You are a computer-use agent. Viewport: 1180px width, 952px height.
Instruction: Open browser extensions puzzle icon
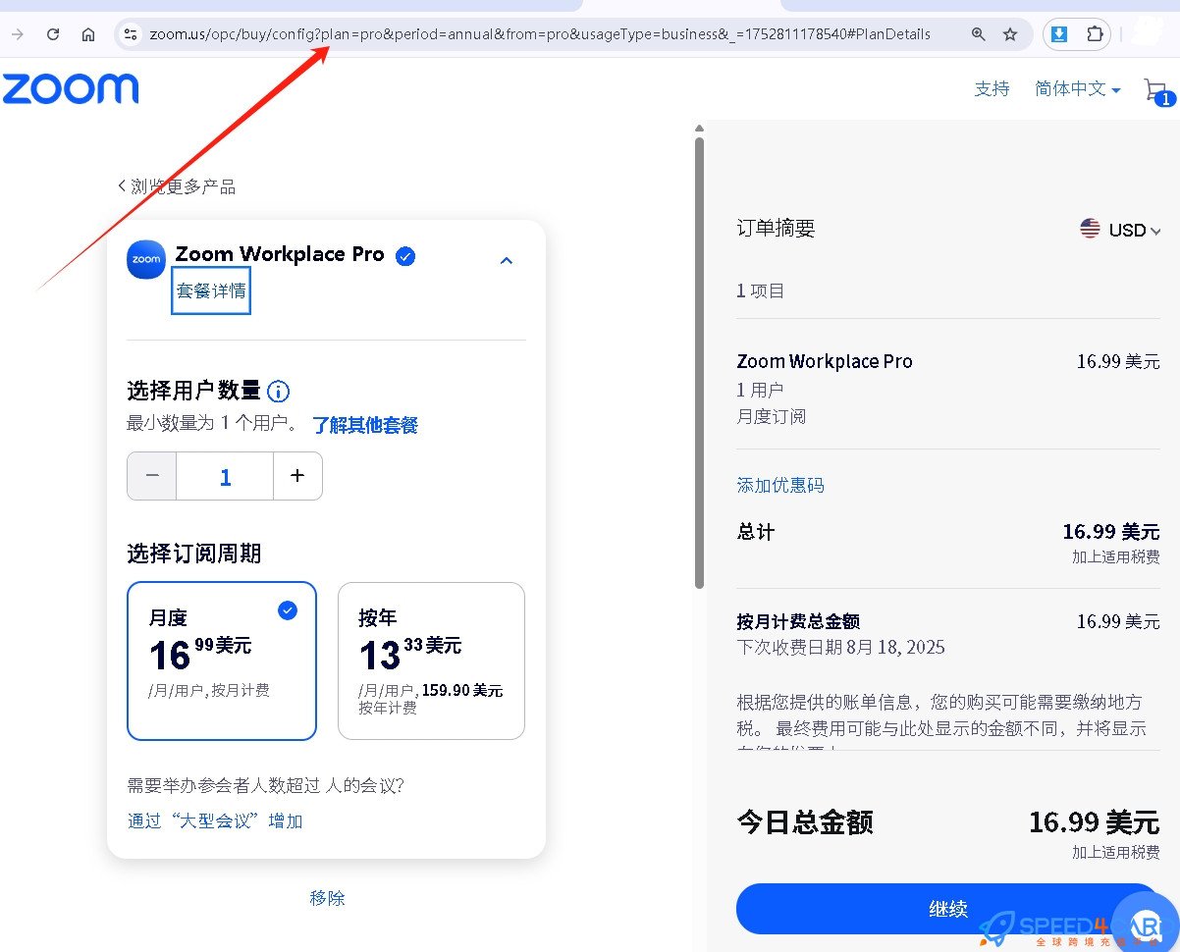click(x=1095, y=34)
